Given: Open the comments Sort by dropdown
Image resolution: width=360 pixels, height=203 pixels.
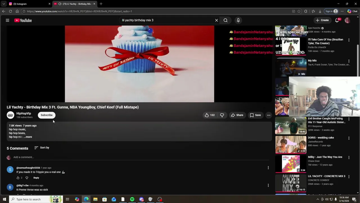Looking at the screenshot, I should (42, 148).
